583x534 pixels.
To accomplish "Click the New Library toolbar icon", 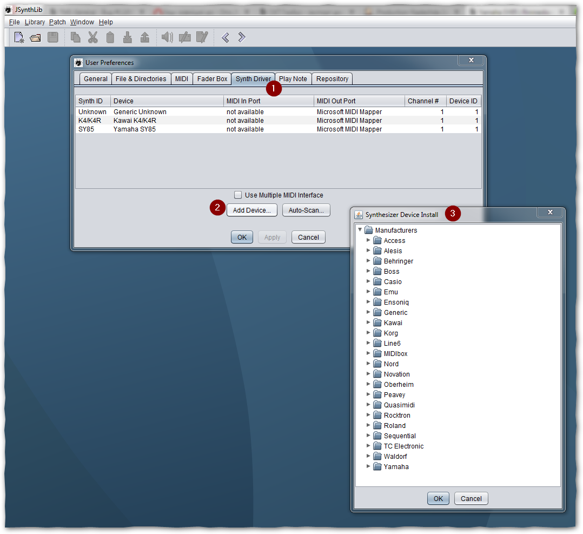I will click(19, 37).
